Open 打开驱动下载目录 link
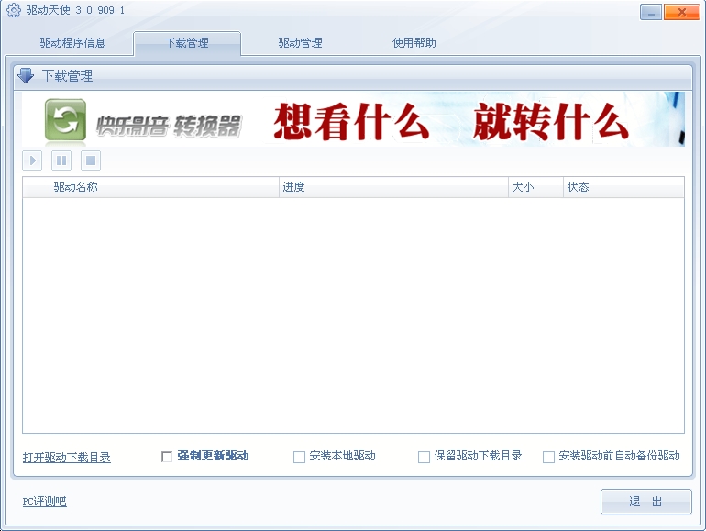Viewport: 706px width, 531px height. point(67,458)
